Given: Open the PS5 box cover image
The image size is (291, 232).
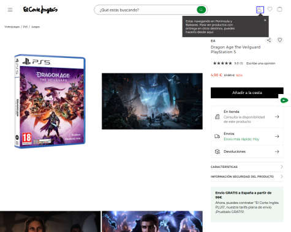Looking at the screenshot, I should (50, 101).
